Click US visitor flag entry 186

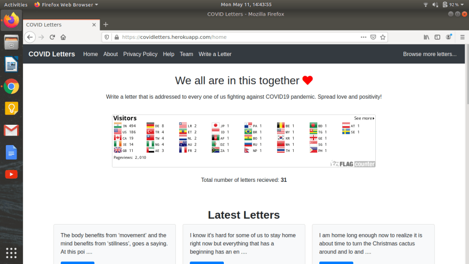(x=125, y=132)
